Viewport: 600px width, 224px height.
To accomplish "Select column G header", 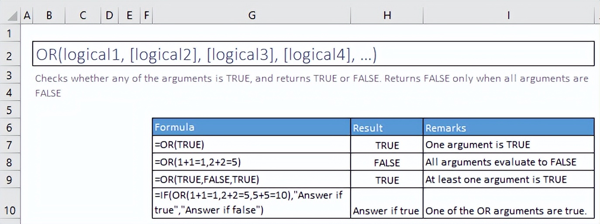I will [x=252, y=16].
